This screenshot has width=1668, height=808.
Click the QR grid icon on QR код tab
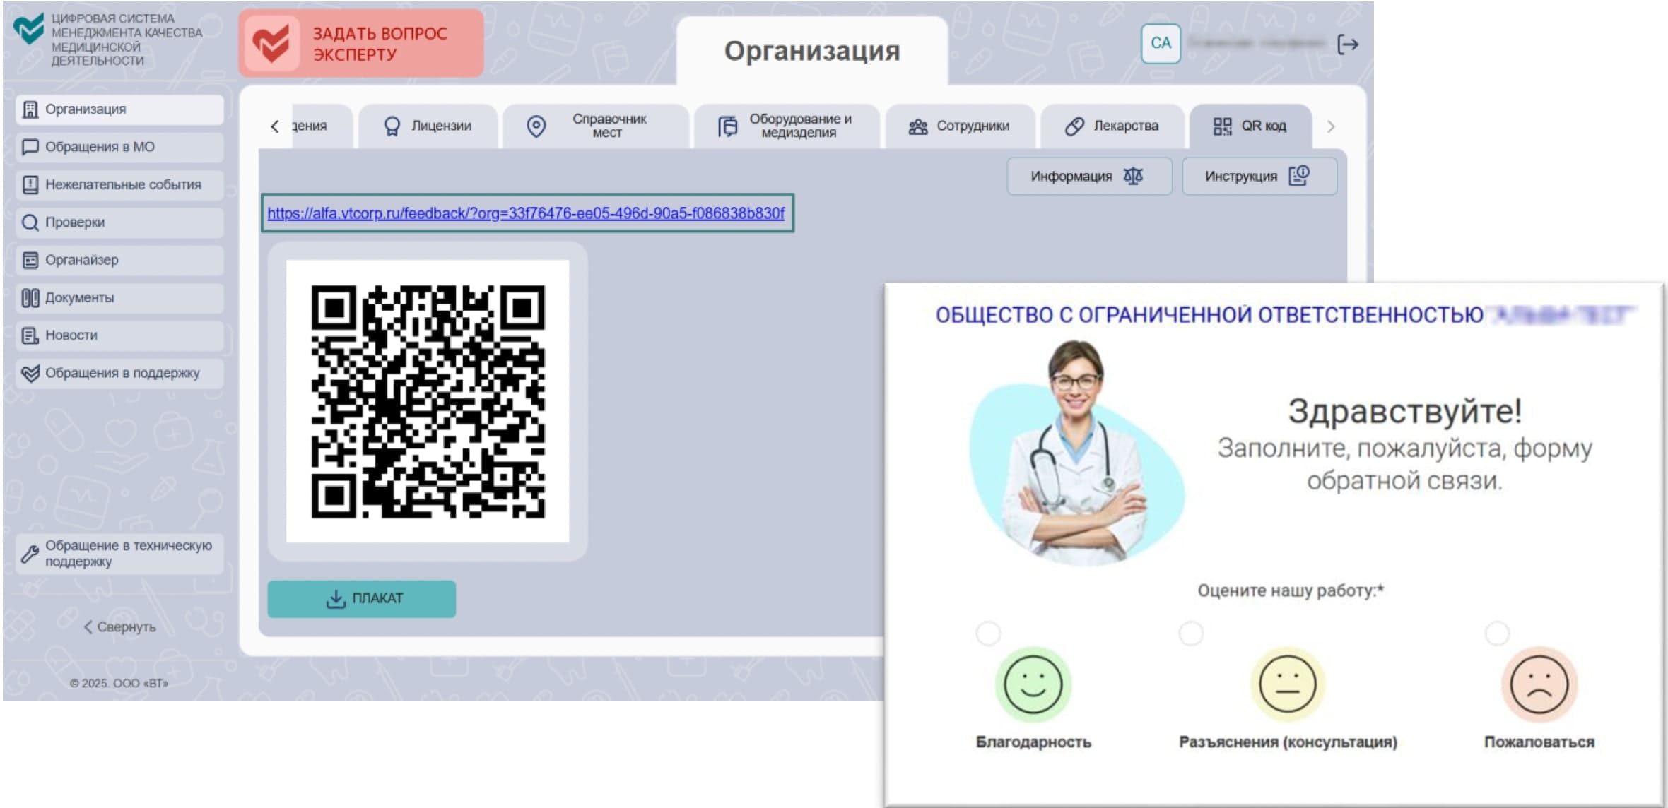click(1222, 126)
